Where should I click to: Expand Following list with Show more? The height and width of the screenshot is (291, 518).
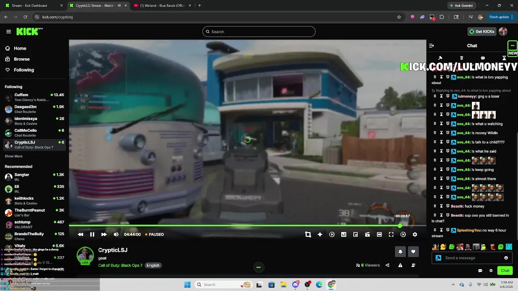coord(14,156)
